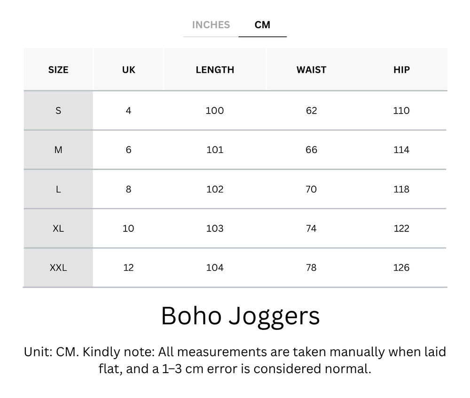Click the WAIST column header
This screenshot has height=398, width=470.
(311, 69)
